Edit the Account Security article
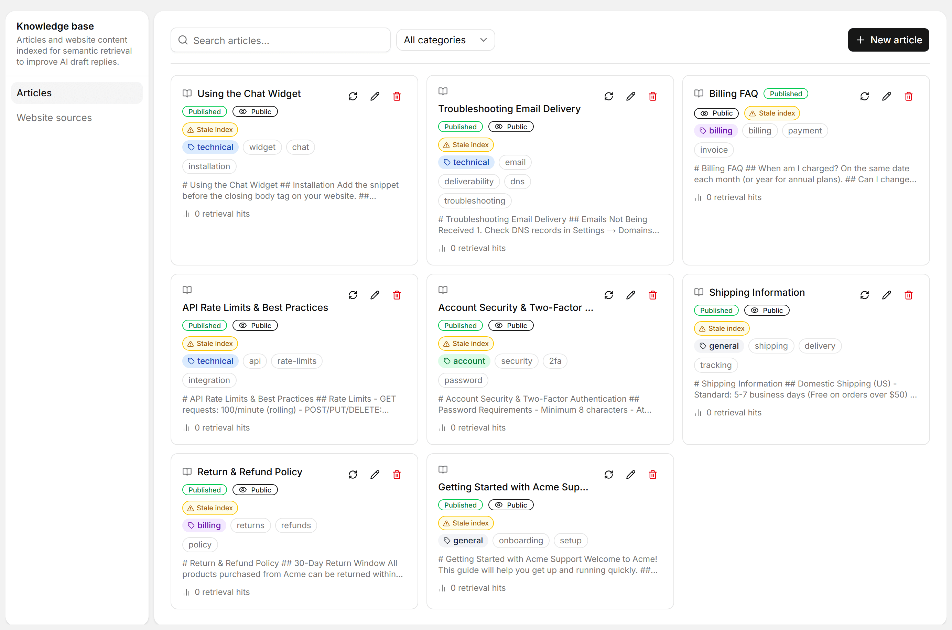The image size is (952, 630). [631, 295]
